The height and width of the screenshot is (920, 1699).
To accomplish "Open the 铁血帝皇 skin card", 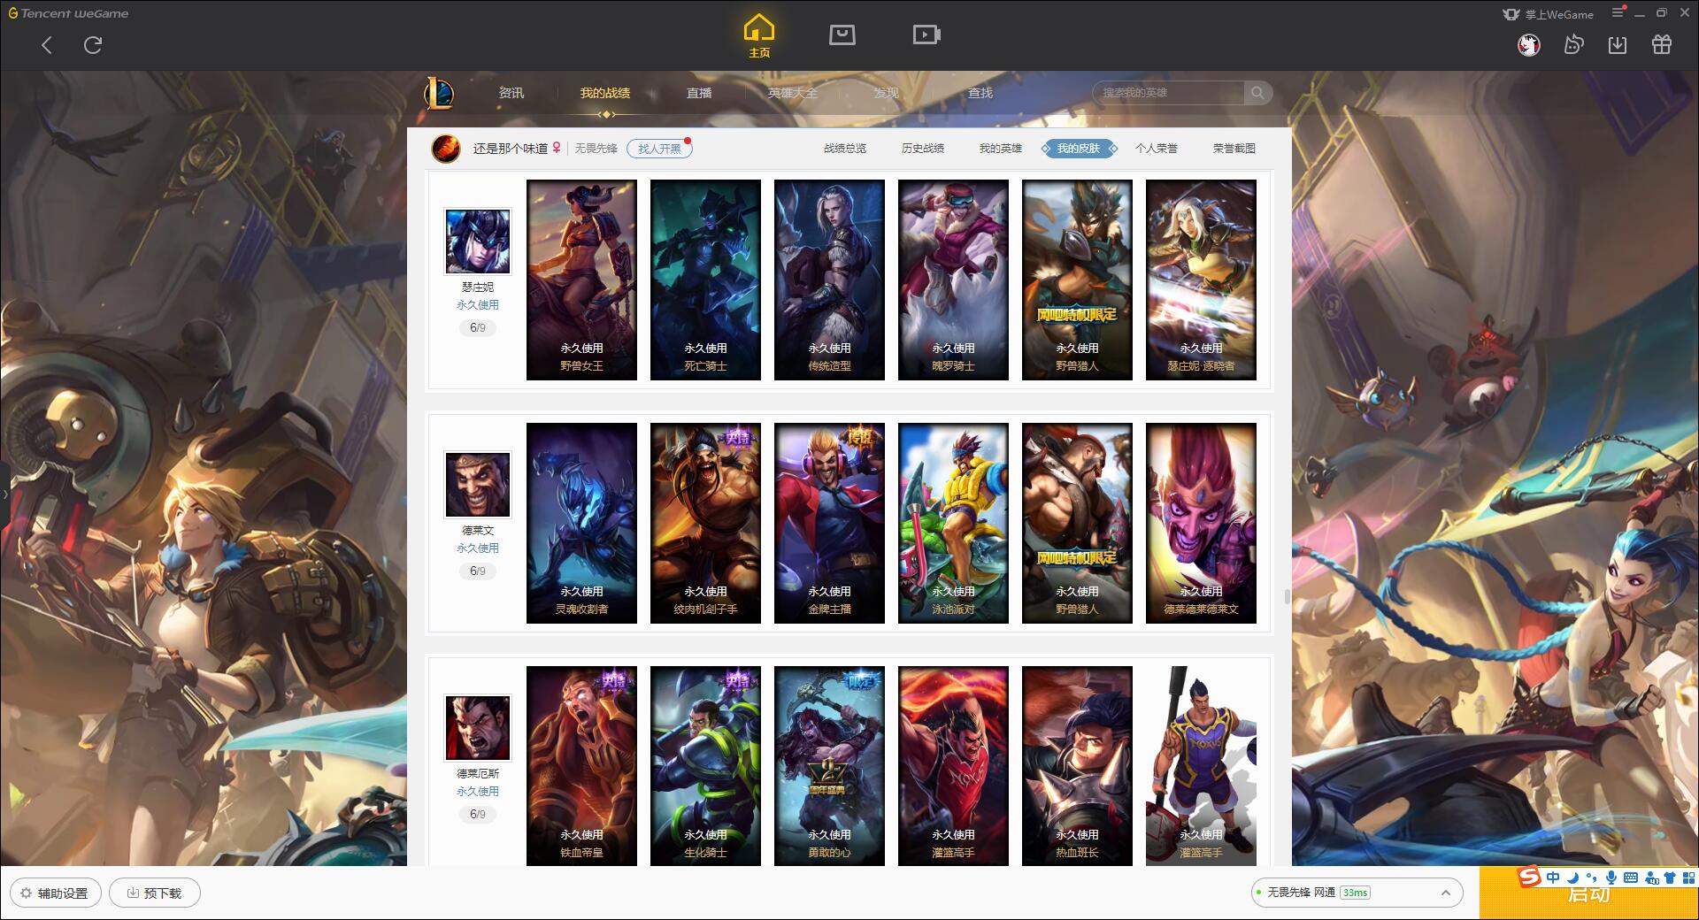I will click(581, 765).
